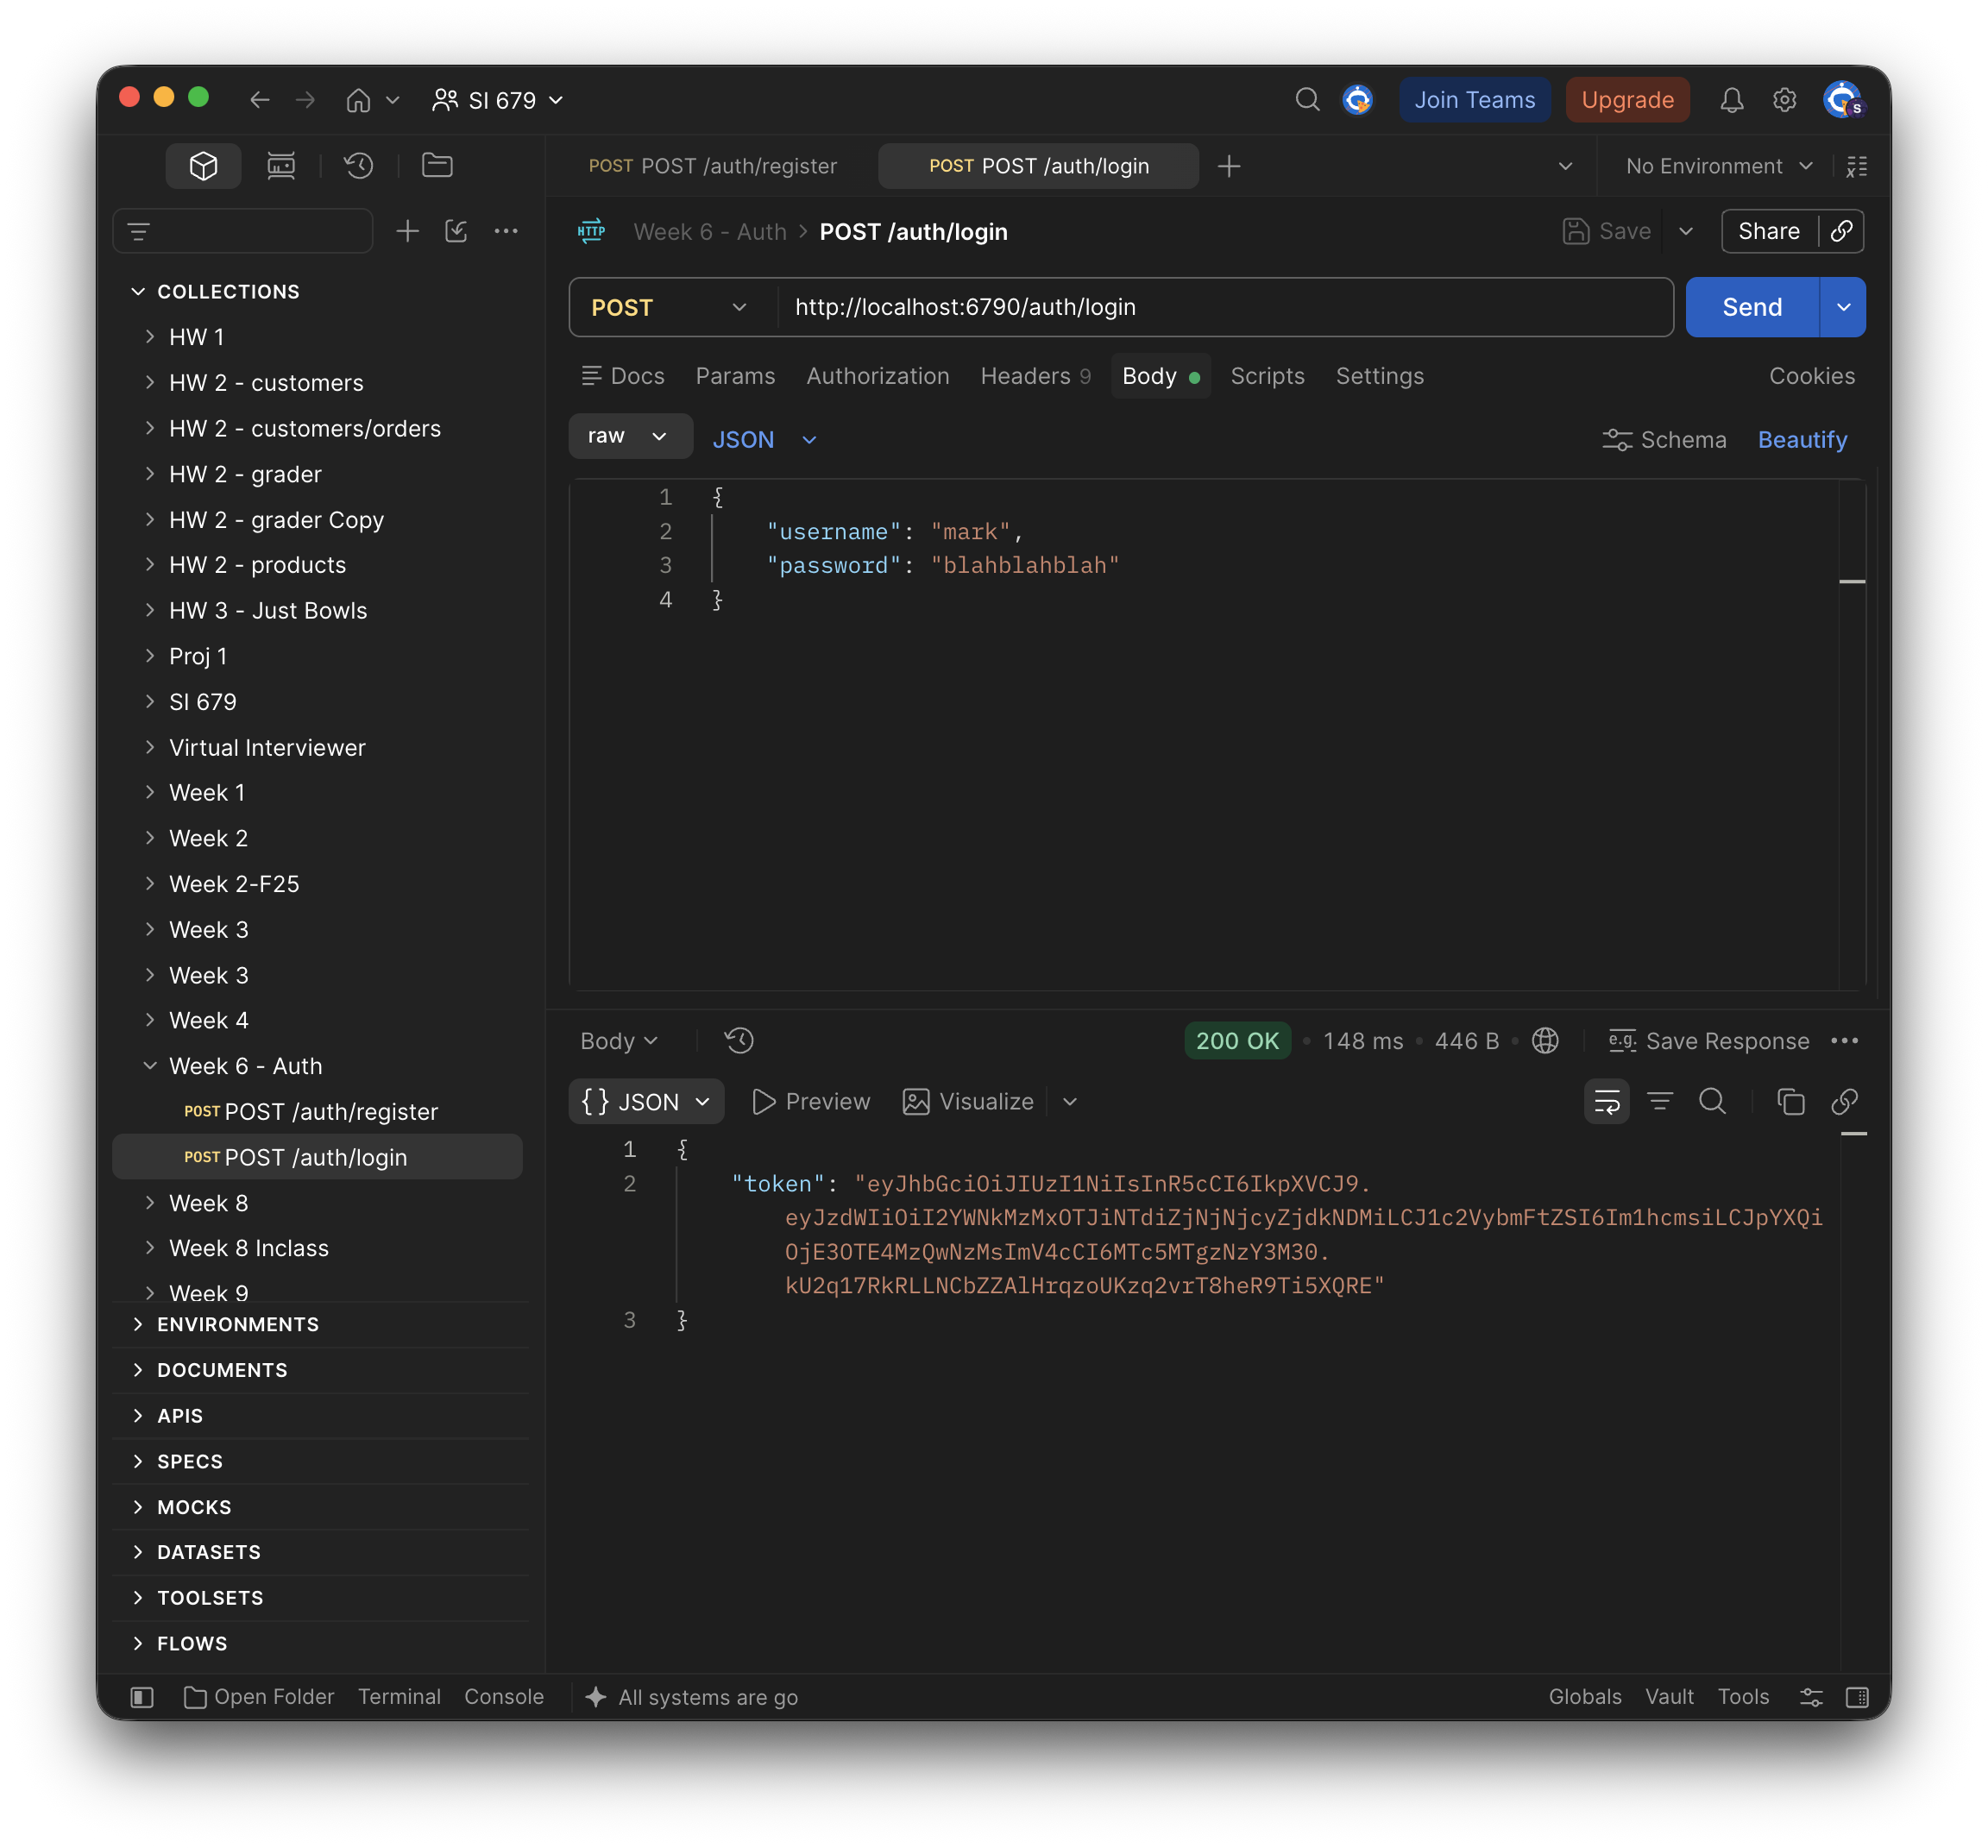The width and height of the screenshot is (1988, 1848).
Task: Click the Upgrade button
Action: click(1627, 100)
